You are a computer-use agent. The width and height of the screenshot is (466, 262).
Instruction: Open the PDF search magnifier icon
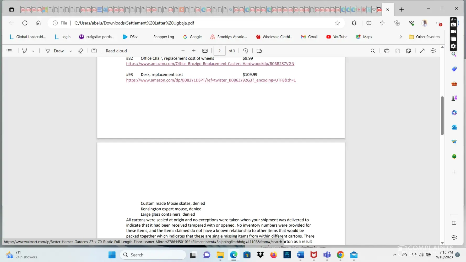[373, 51]
